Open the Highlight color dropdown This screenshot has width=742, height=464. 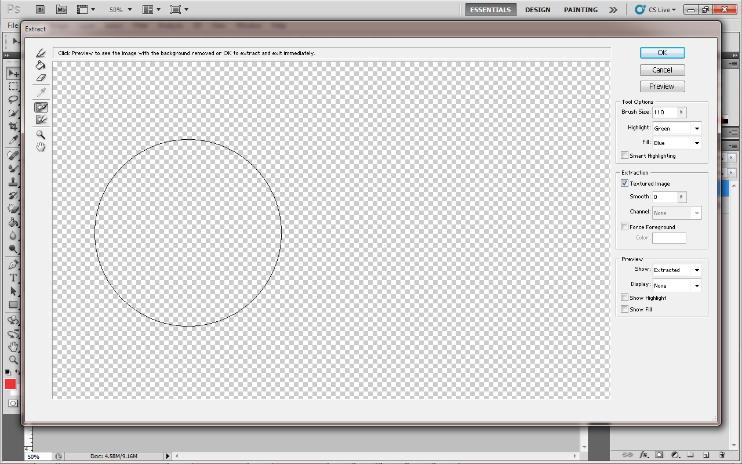(x=697, y=128)
